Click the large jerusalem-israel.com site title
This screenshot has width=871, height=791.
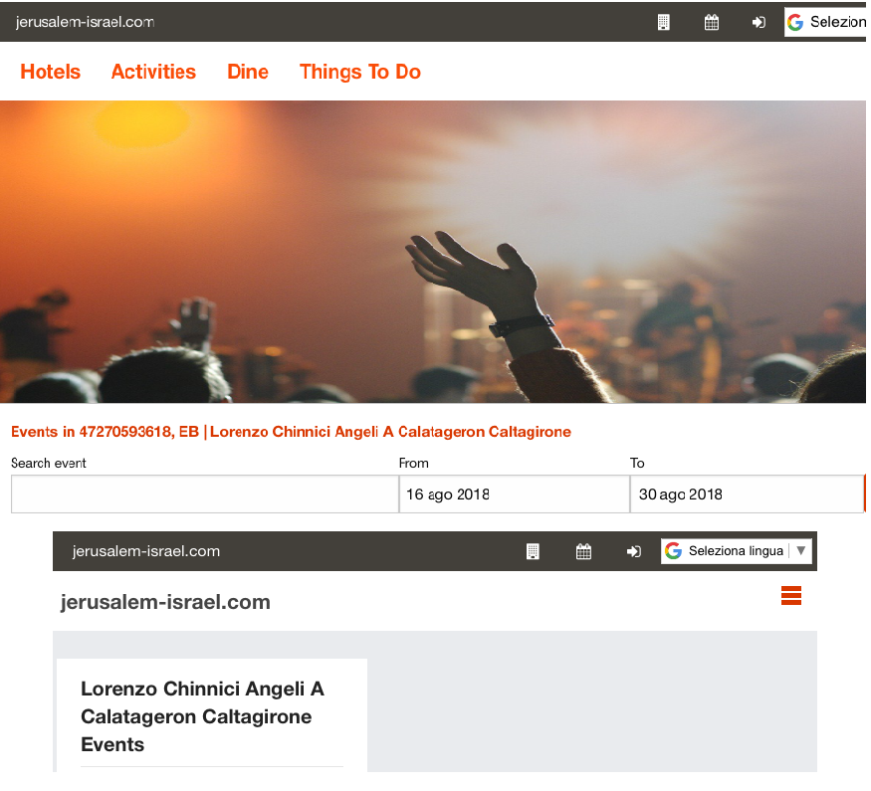165,602
